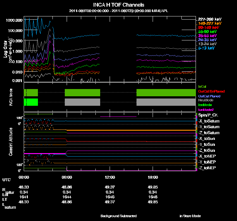
Task: Click the -Y_toSun legend entry
Action: [x=207, y=144]
